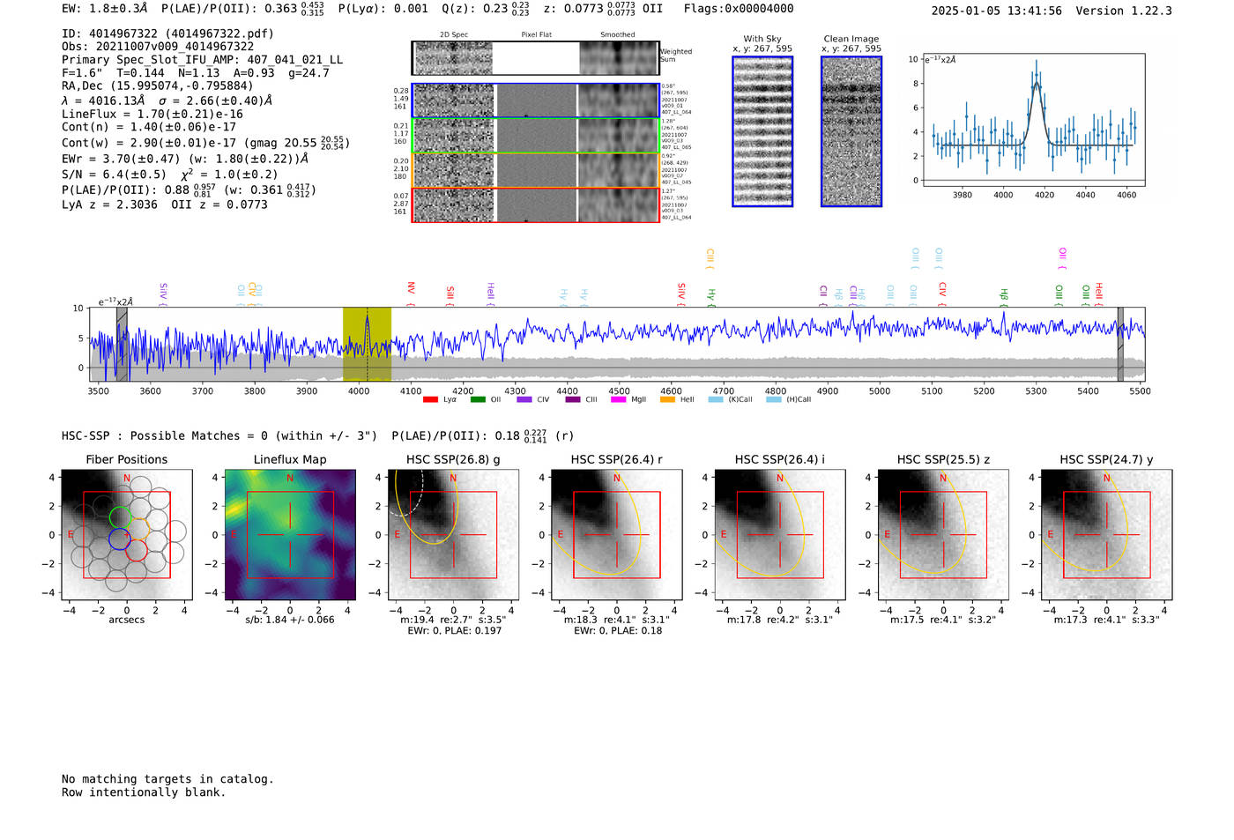The width and height of the screenshot is (1234, 840).
Task: Select the Fiber Positions plot
Action: click(127, 535)
